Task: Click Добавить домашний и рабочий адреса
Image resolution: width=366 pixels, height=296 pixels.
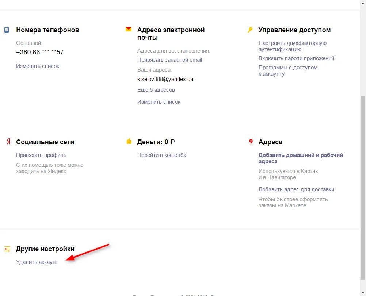Action: coord(301,158)
